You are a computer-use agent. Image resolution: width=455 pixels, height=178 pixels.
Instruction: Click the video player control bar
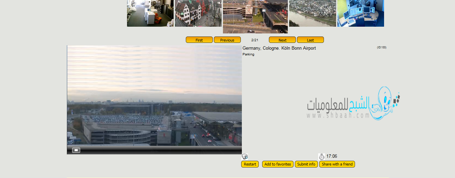click(154, 150)
